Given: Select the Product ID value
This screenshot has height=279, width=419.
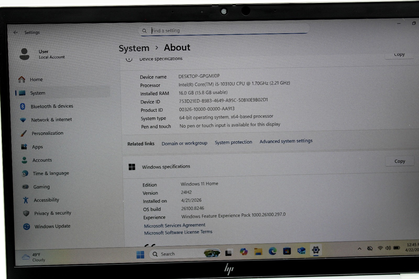Looking at the screenshot, I should [x=207, y=109].
